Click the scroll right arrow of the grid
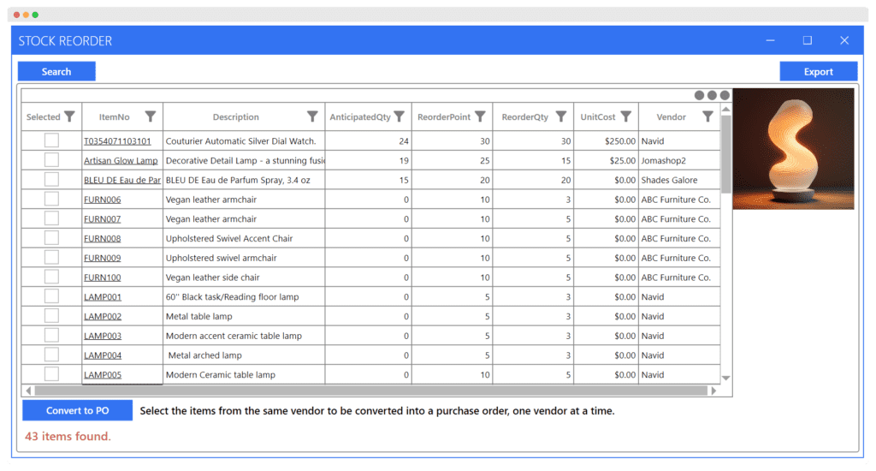876x471 pixels. click(713, 391)
